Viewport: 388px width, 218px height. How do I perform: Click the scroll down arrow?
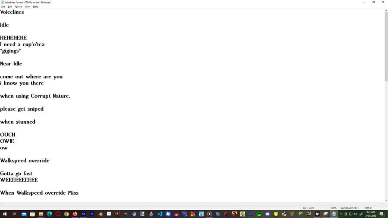[386, 200]
